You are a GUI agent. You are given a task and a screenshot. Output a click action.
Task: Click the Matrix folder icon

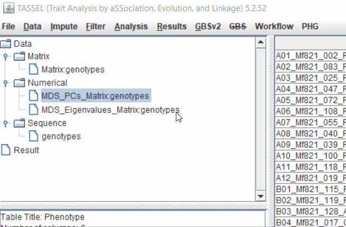tap(19, 56)
